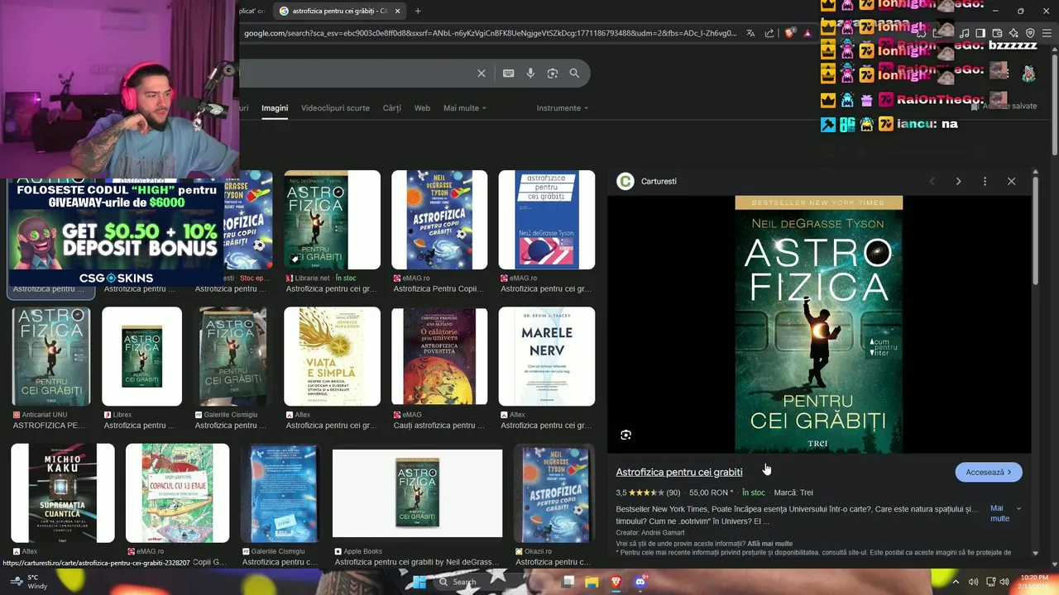The image size is (1059, 595).
Task: Open the Apple Books Astrofizica thumbnail
Action: (x=417, y=493)
